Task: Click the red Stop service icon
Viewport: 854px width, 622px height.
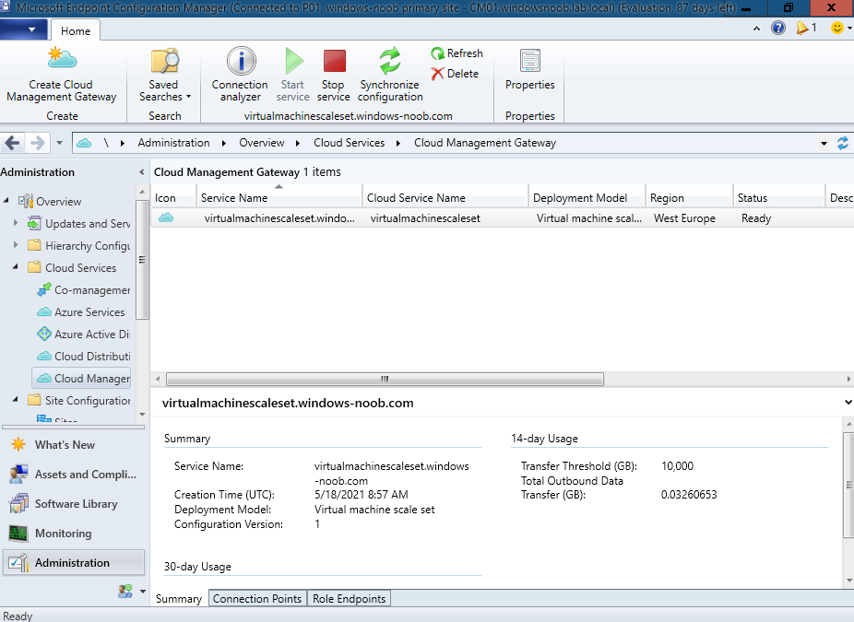Action: [x=335, y=61]
